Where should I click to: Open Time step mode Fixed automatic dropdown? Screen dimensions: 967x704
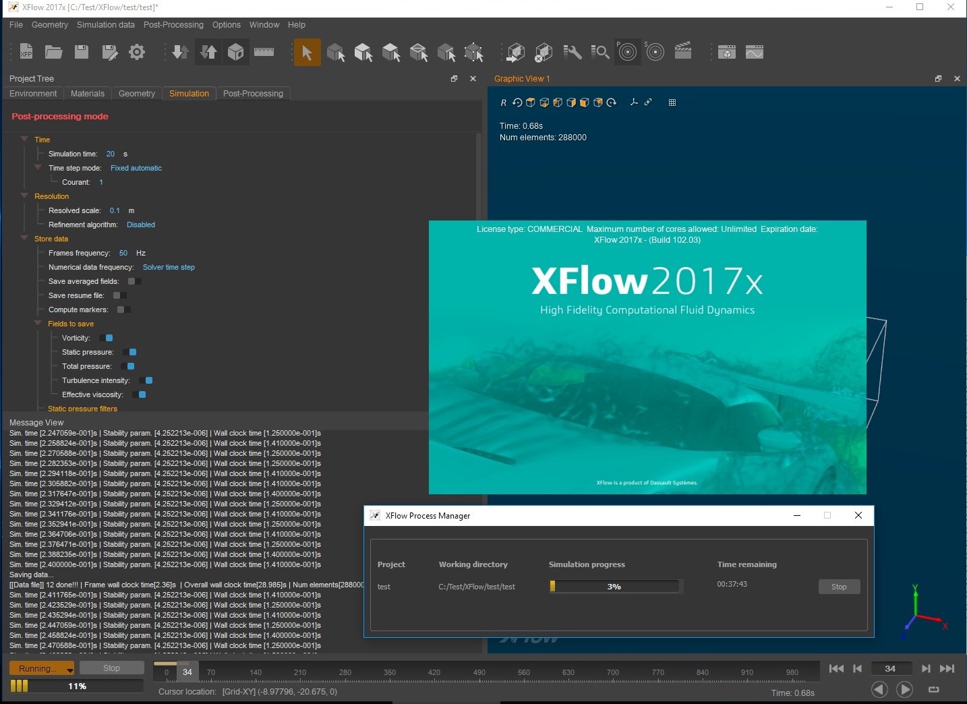pyautogui.click(x=136, y=168)
